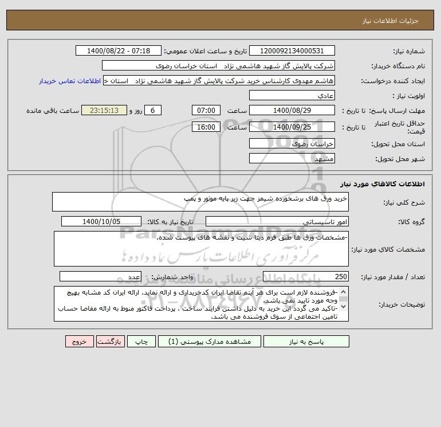The image size is (441, 427).
Task: Open مشاهده مدارک پیوستی (1) attachments
Action: pos(210,342)
